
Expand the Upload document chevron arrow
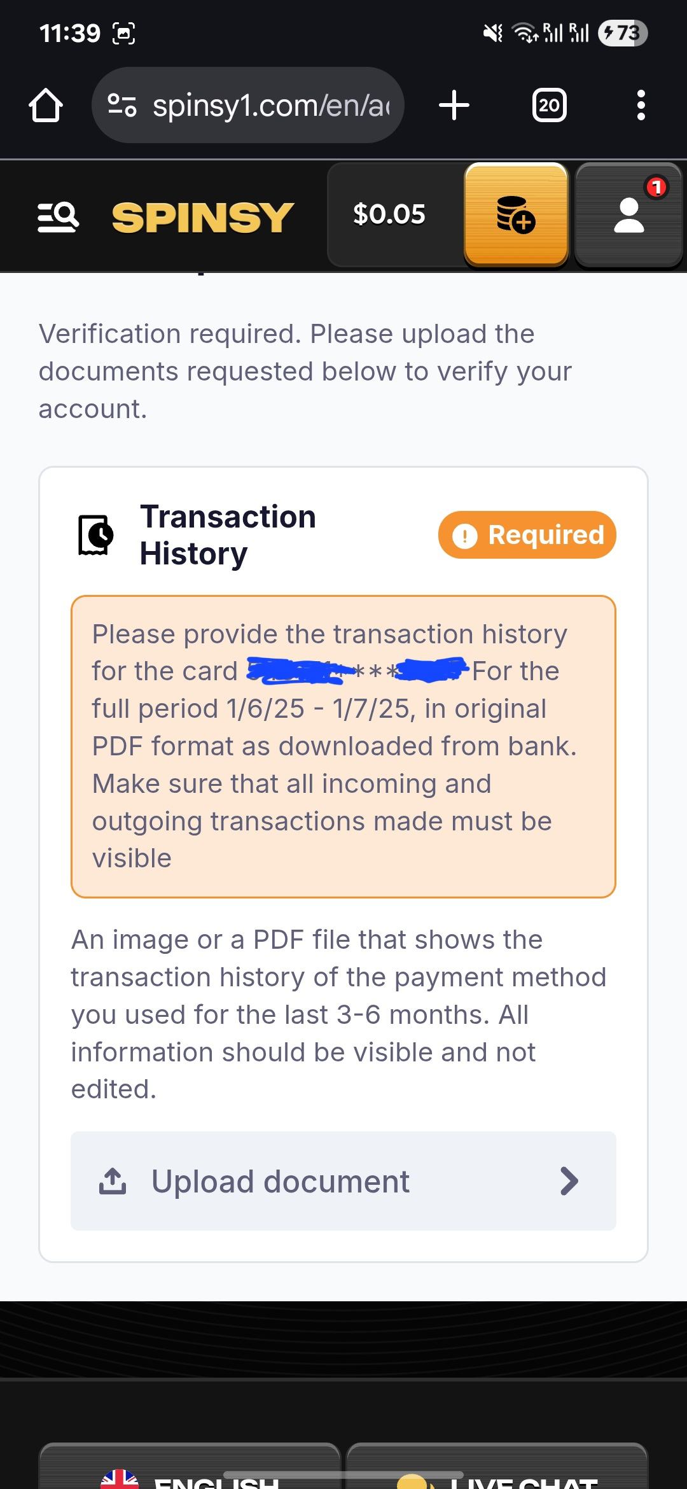pyautogui.click(x=569, y=1181)
